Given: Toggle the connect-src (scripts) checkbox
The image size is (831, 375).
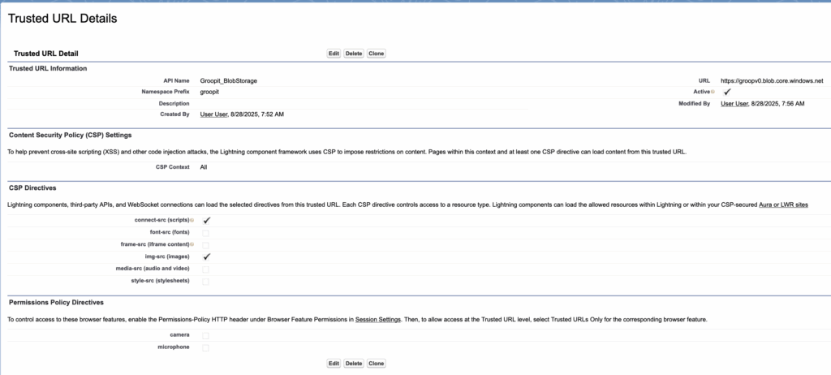Looking at the screenshot, I should pyautogui.click(x=206, y=220).
